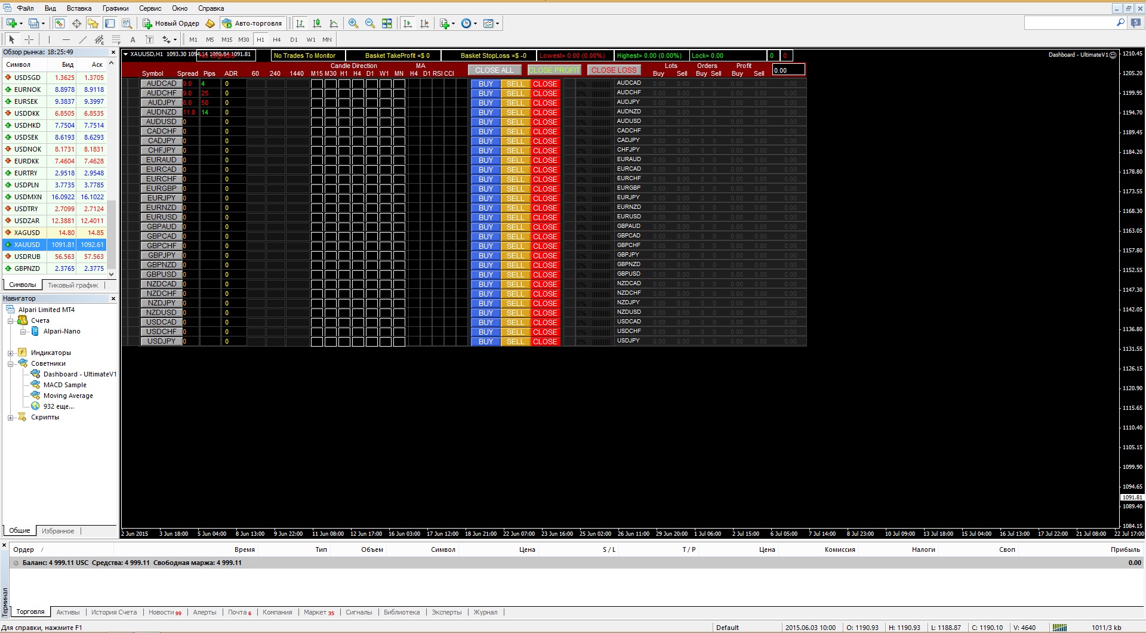Image resolution: width=1146 pixels, height=633 pixels.
Task: Draw a horizontal line tool
Action: [x=66, y=39]
